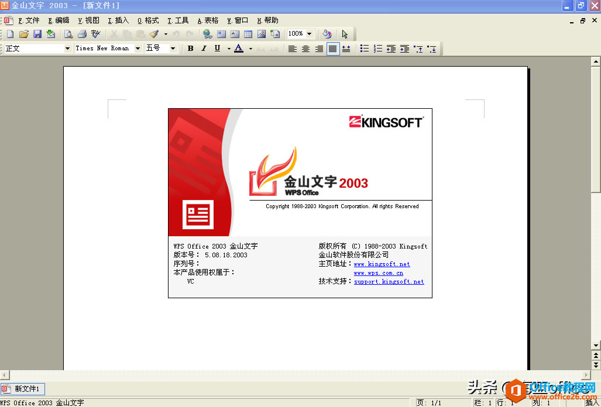The width and height of the screenshot is (601, 407).
Task: Open the 五号 font size dropdown
Action: pyautogui.click(x=173, y=48)
